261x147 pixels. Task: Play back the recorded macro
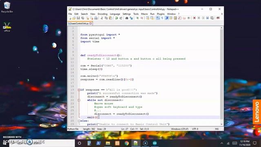coord(203,18)
